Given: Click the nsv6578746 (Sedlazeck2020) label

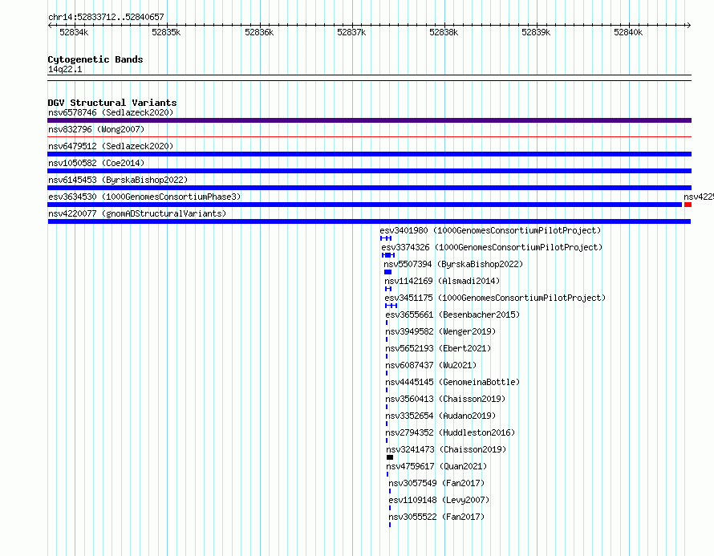Looking at the screenshot, I should 111,112.
